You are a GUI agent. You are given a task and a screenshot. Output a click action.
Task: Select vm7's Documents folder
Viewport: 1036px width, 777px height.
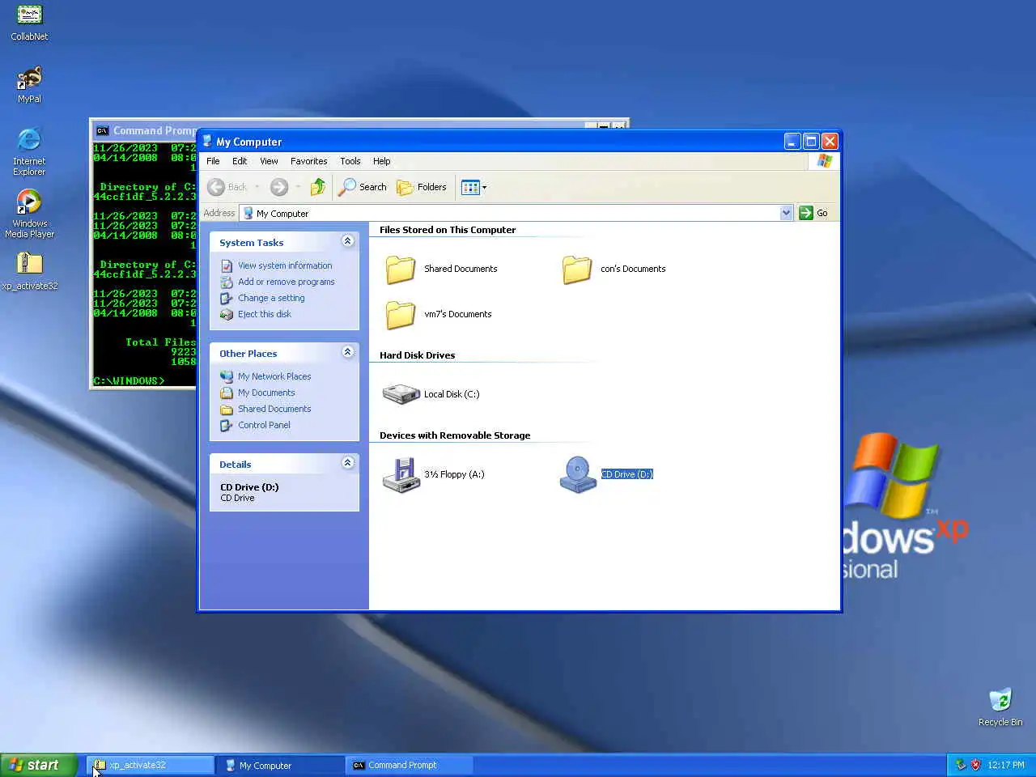point(439,314)
